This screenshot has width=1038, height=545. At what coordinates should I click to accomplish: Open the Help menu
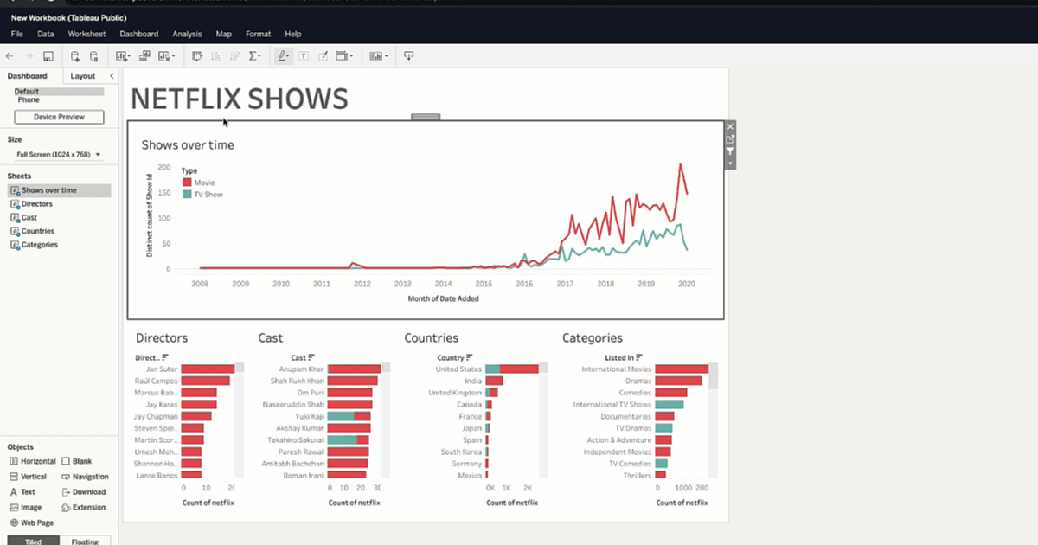(x=293, y=34)
